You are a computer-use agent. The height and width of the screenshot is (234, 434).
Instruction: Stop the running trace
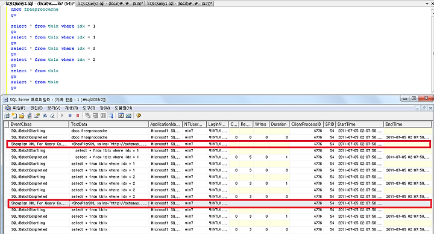[x=78, y=115]
